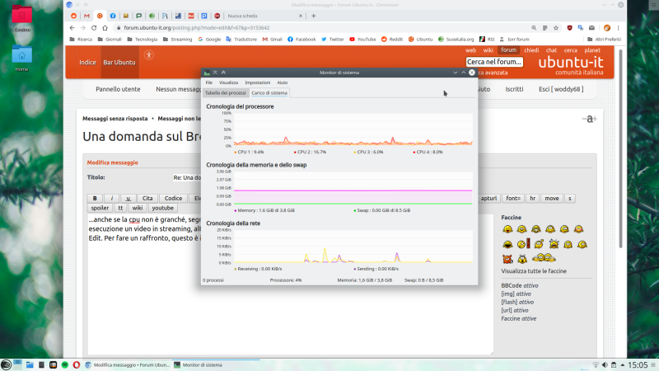Go to Bar Ubuntu section
Image resolution: width=659 pixels, height=371 pixels.
[x=119, y=63]
